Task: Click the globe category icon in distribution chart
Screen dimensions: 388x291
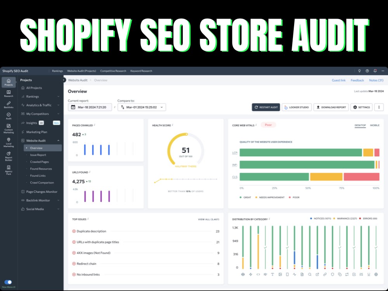Action: coord(376,274)
